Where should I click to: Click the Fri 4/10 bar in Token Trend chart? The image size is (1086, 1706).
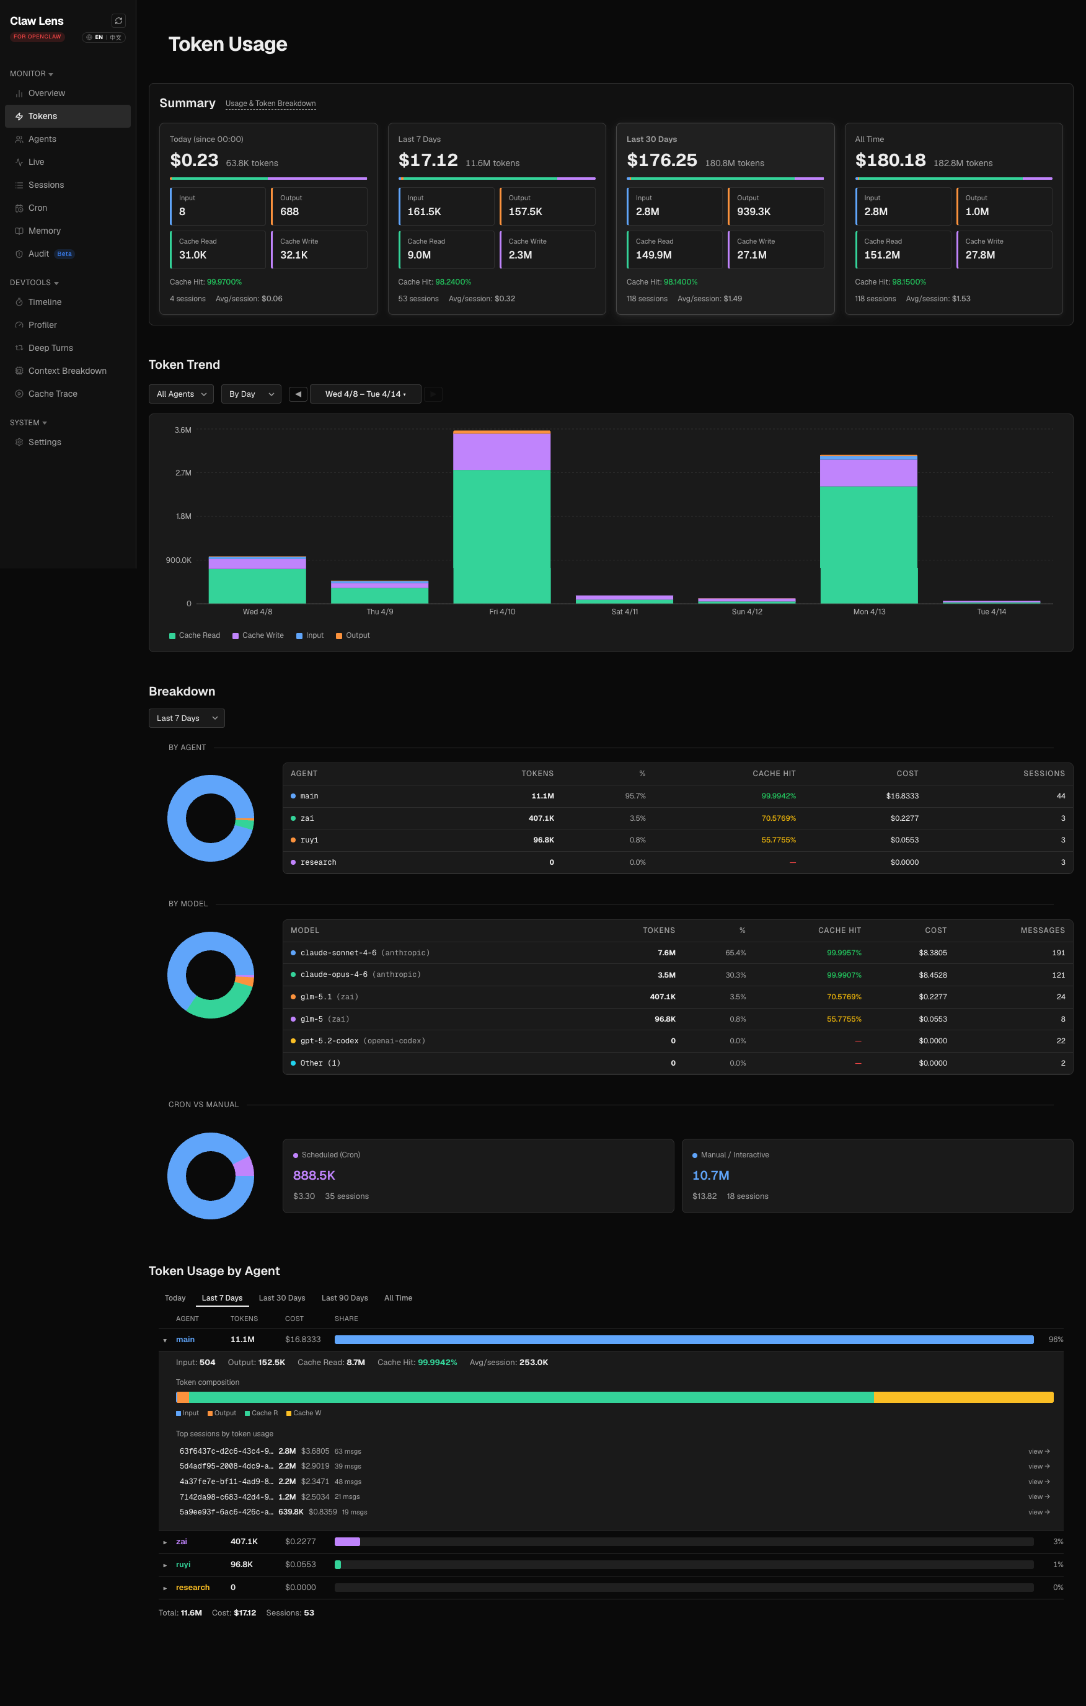coord(501,517)
